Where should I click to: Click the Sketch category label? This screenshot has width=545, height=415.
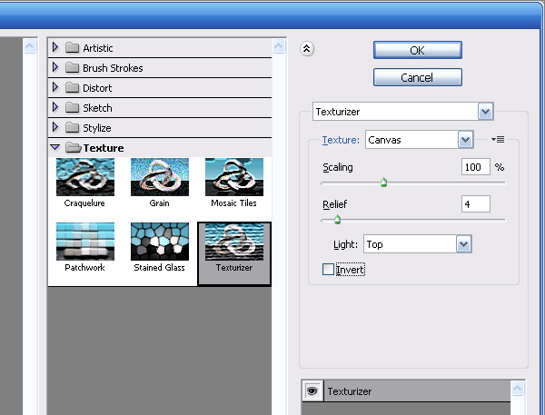(x=97, y=108)
